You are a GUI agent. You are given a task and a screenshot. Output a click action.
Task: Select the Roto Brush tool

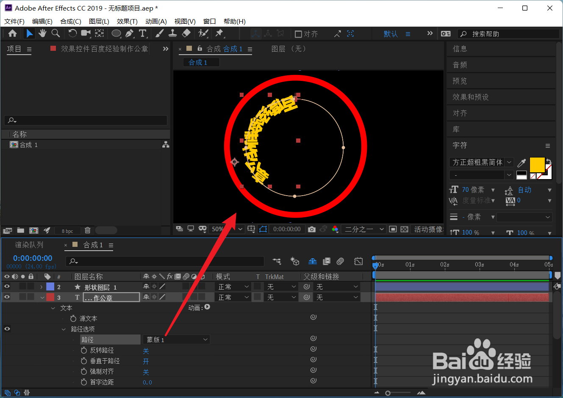tap(203, 33)
